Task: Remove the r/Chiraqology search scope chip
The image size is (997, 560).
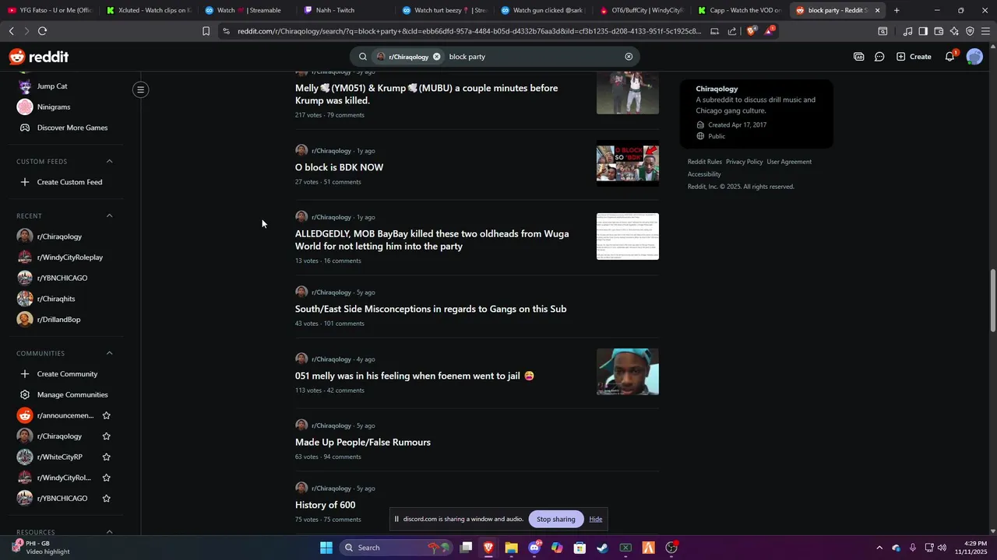Action: click(436, 57)
